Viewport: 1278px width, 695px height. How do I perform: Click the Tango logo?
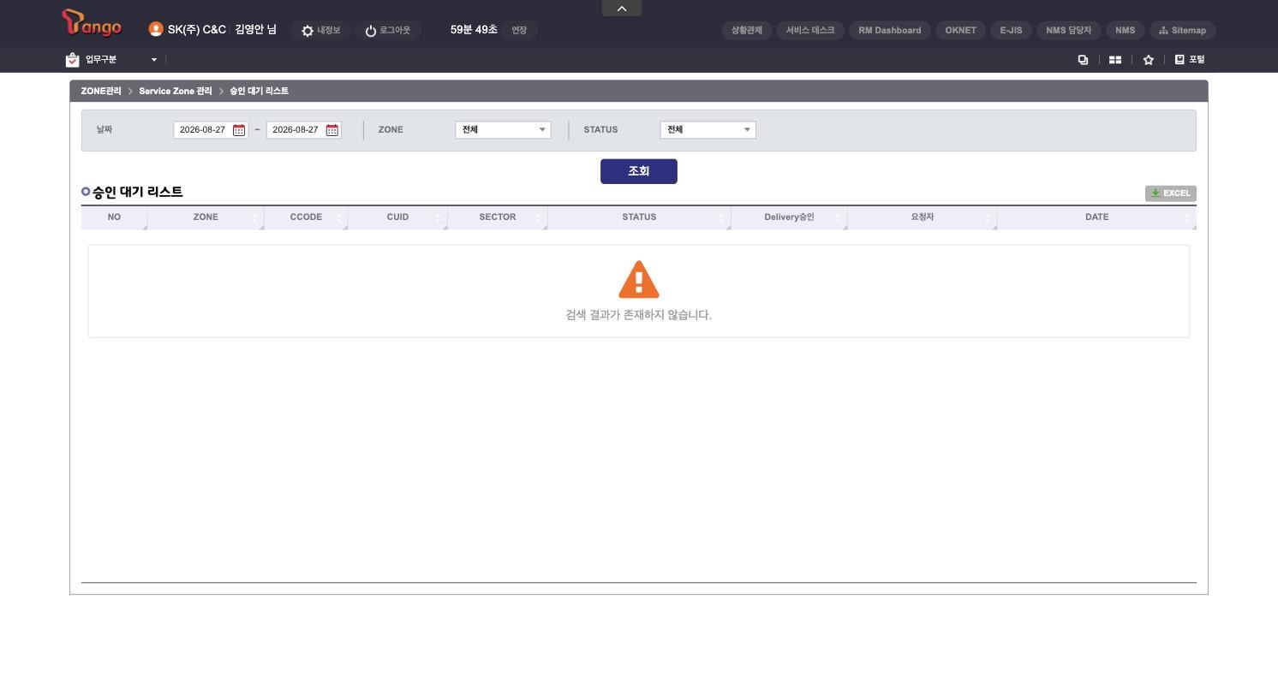coord(92,24)
